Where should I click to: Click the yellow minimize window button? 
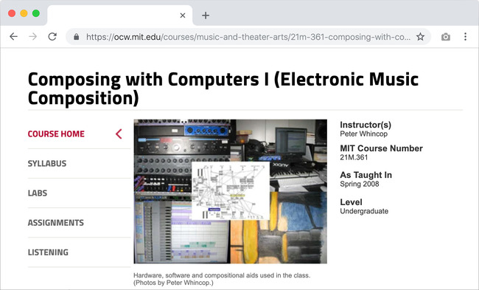[24, 13]
